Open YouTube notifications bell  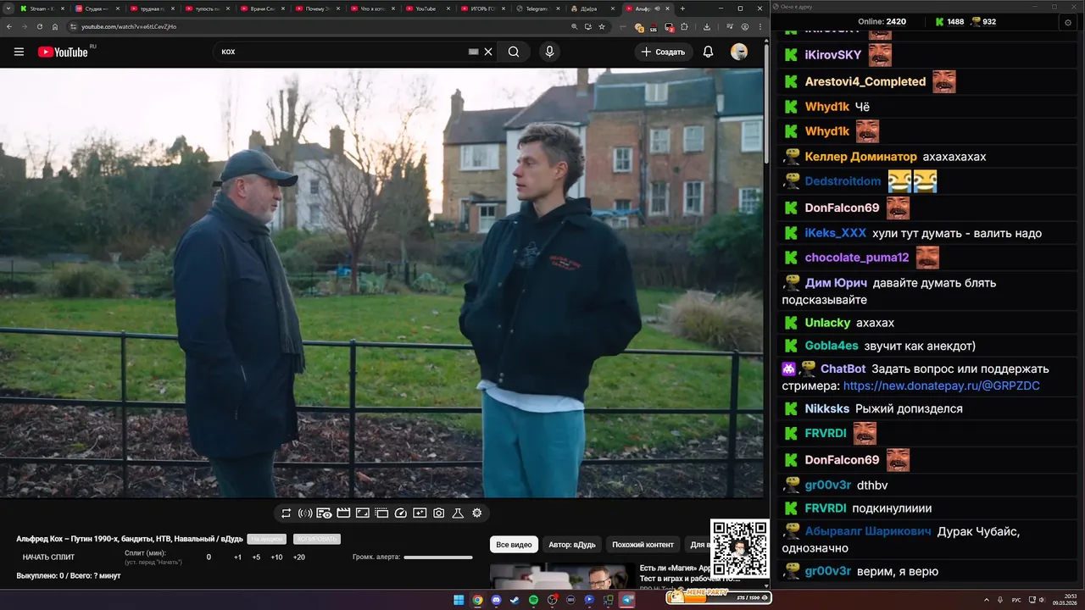click(708, 52)
